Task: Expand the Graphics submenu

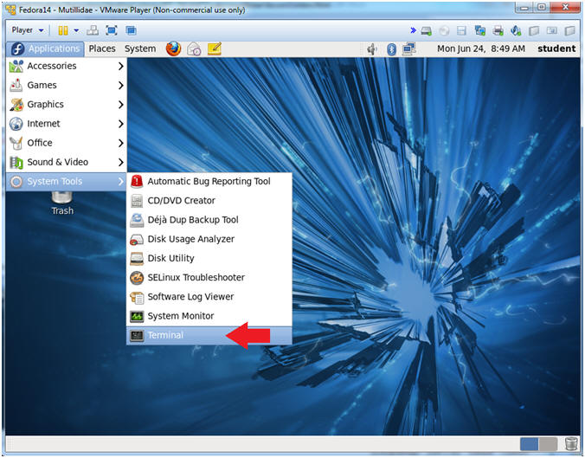Action: click(67, 105)
